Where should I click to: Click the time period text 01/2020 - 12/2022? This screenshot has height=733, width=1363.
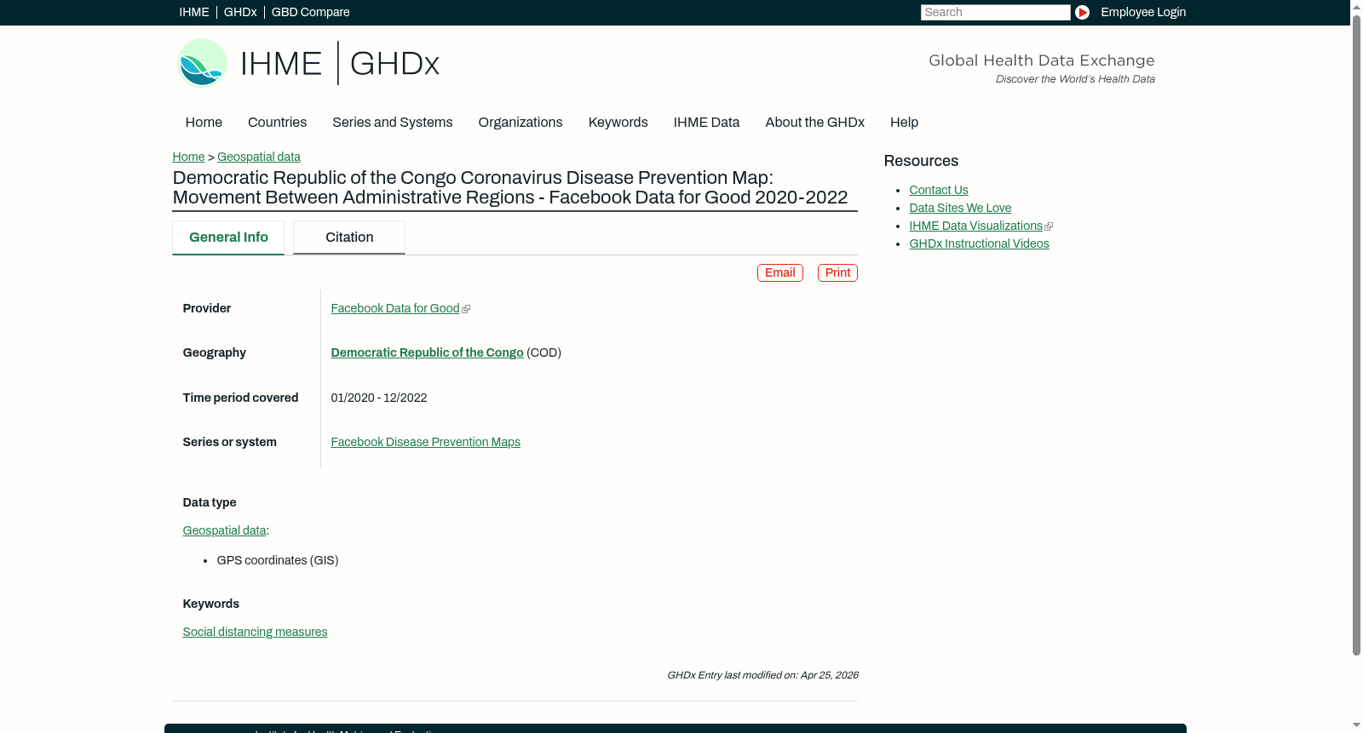pyautogui.click(x=379, y=398)
